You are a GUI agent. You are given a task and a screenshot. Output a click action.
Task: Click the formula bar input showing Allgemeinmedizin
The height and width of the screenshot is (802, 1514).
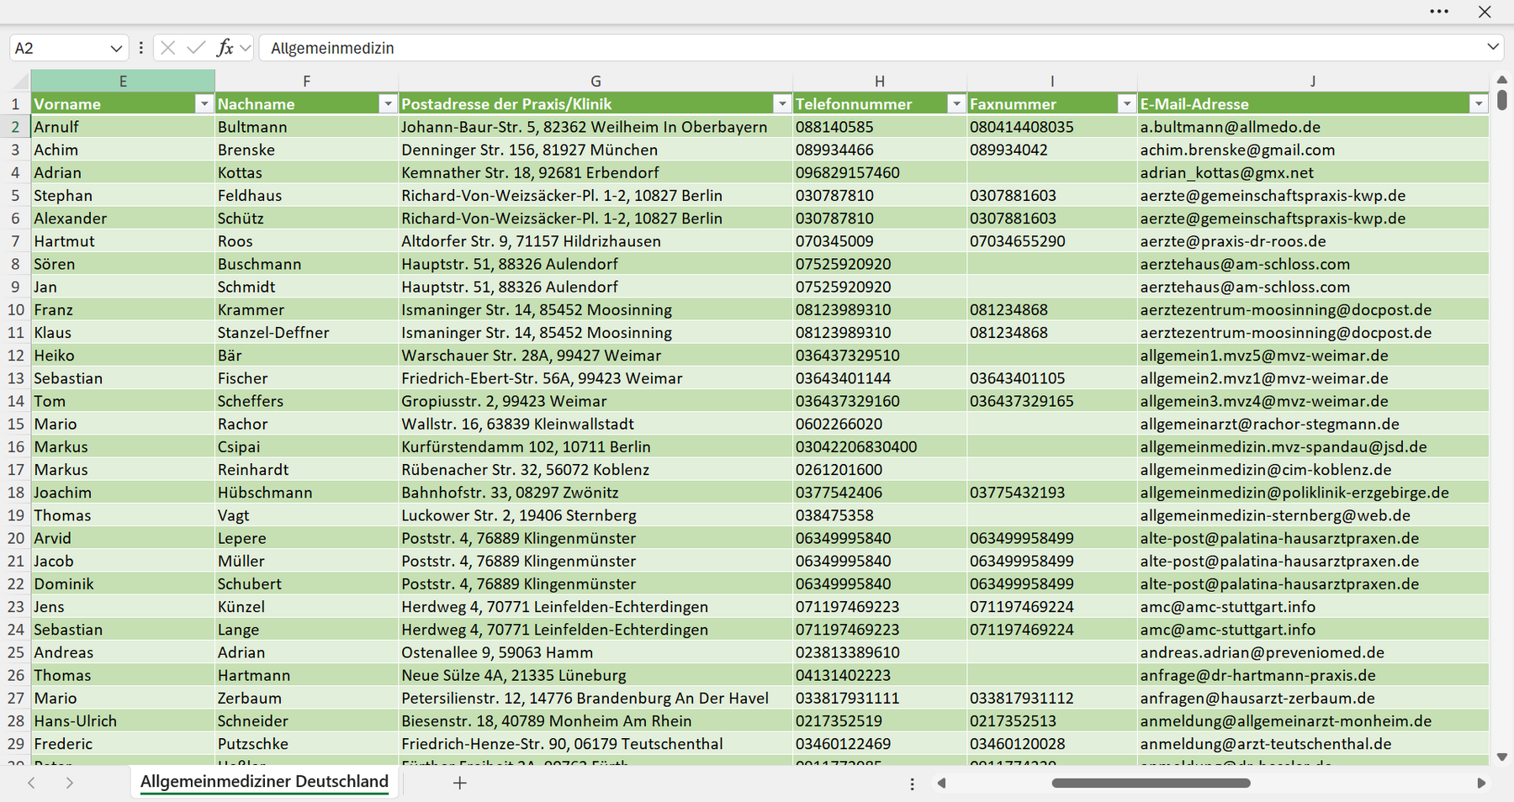coord(871,48)
